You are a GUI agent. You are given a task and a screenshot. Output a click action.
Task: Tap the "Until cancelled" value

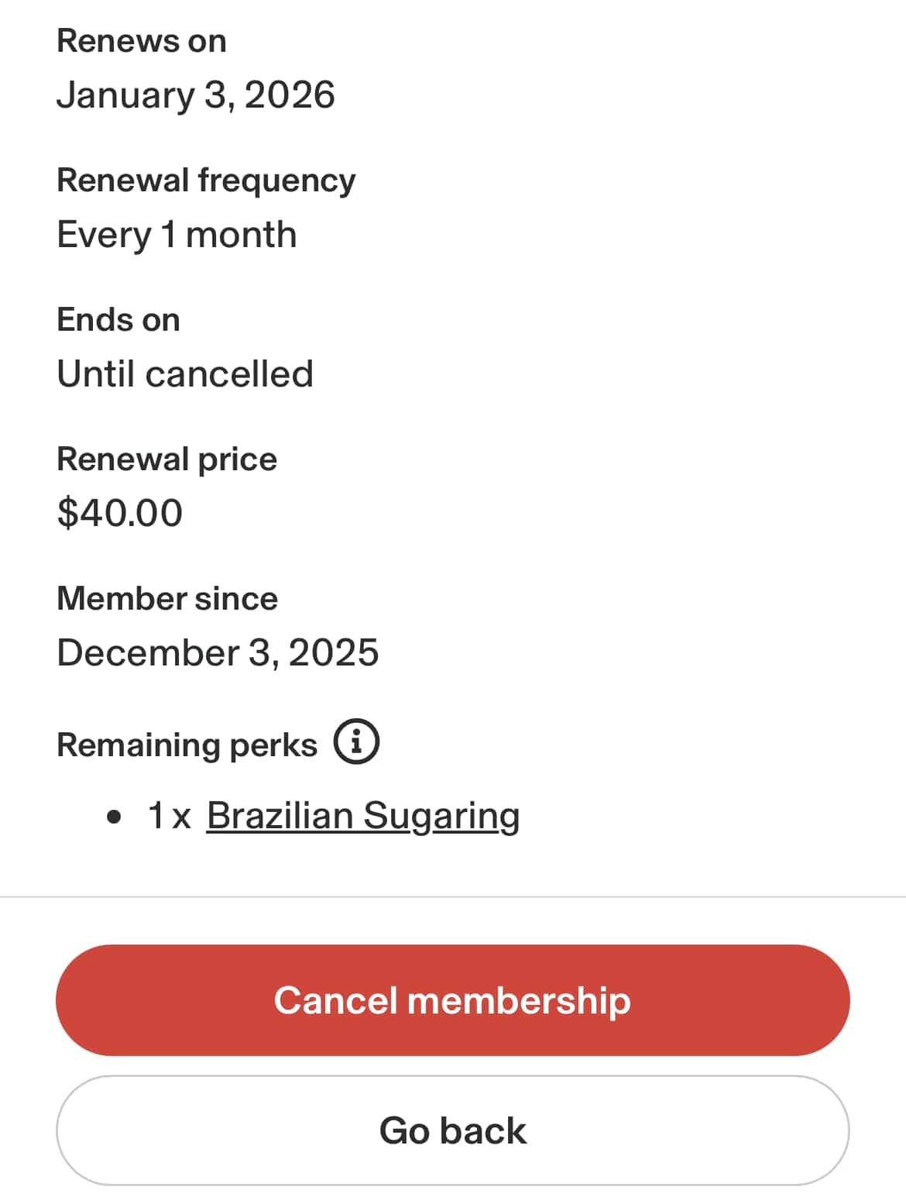point(185,373)
